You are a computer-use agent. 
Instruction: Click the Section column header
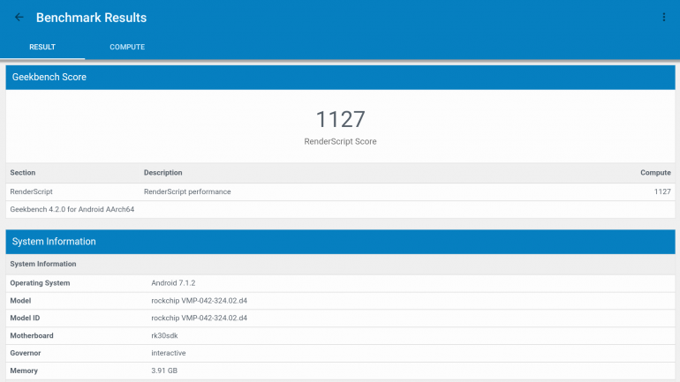pyautogui.click(x=23, y=173)
